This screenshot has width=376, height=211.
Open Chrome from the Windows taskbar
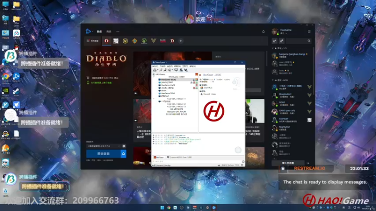tap(169, 208)
